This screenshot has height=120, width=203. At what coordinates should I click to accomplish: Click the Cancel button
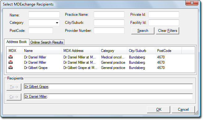(183, 109)
